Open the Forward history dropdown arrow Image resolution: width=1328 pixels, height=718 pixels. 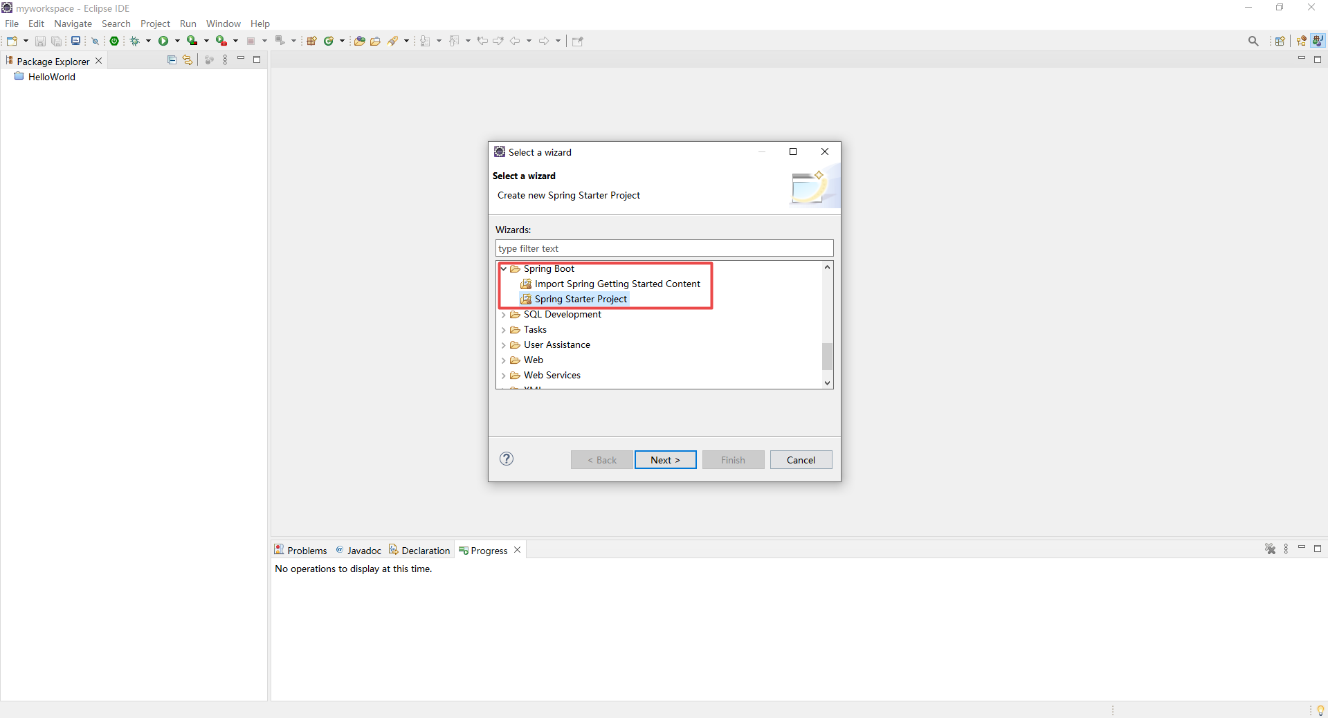[558, 41]
